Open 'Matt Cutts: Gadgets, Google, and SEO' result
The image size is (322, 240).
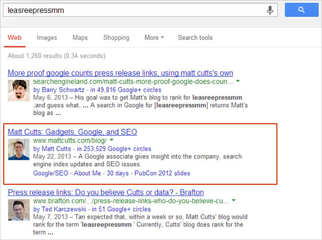[72, 132]
